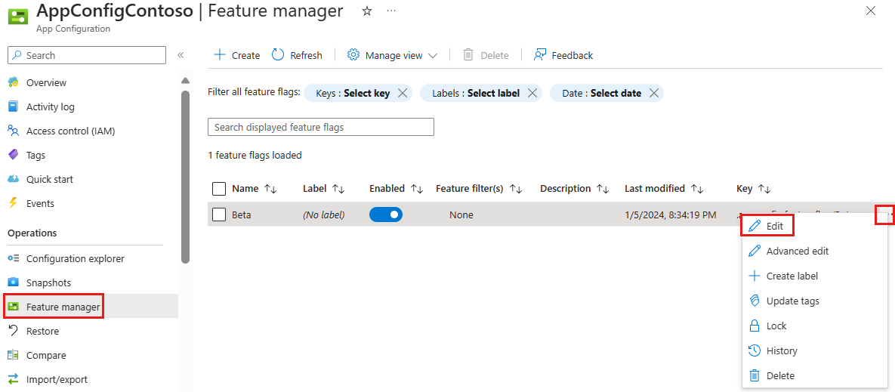Screen dimensions: 895x392
Task: Click the Snapshots camera icon
Action: (x=13, y=282)
